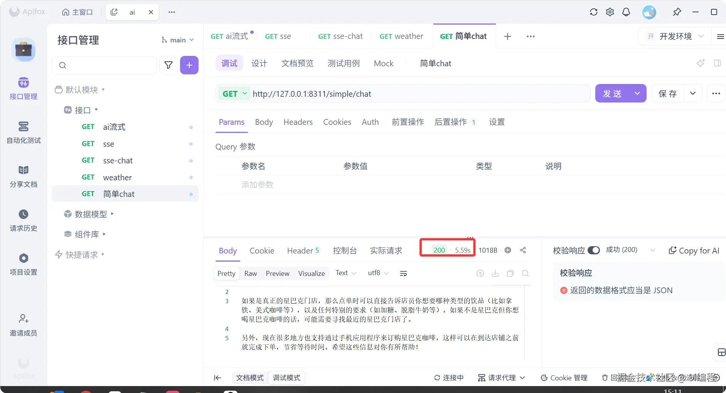
Task: Open the 邀请成员 sidebar option
Action: pyautogui.click(x=23, y=325)
